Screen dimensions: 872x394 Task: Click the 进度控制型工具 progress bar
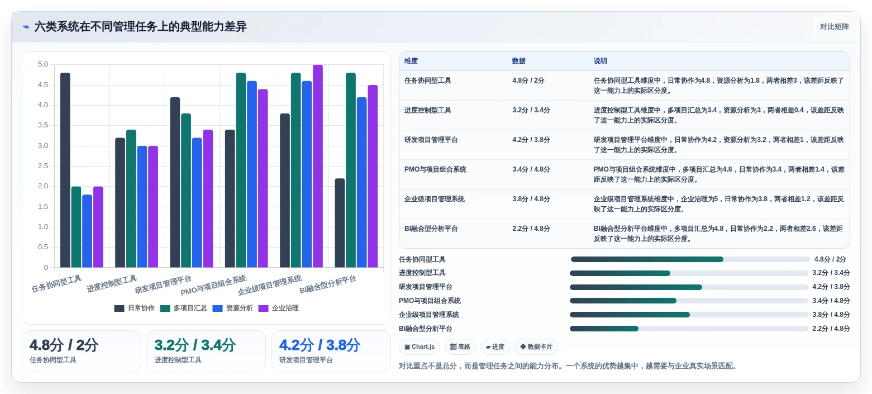click(689, 273)
